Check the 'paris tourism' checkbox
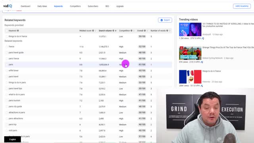 point(7,100)
